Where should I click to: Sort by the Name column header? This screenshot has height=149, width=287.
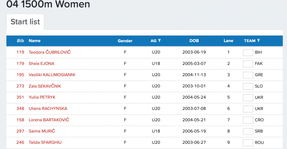[x=34, y=41]
